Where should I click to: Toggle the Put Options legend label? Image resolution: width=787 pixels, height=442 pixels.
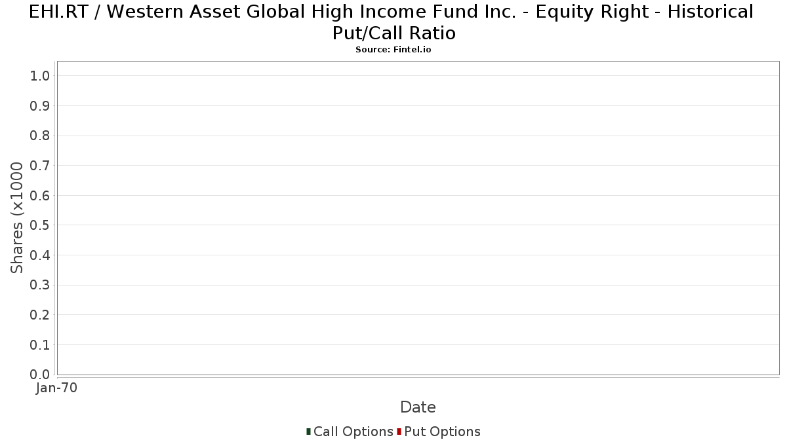coord(443,432)
